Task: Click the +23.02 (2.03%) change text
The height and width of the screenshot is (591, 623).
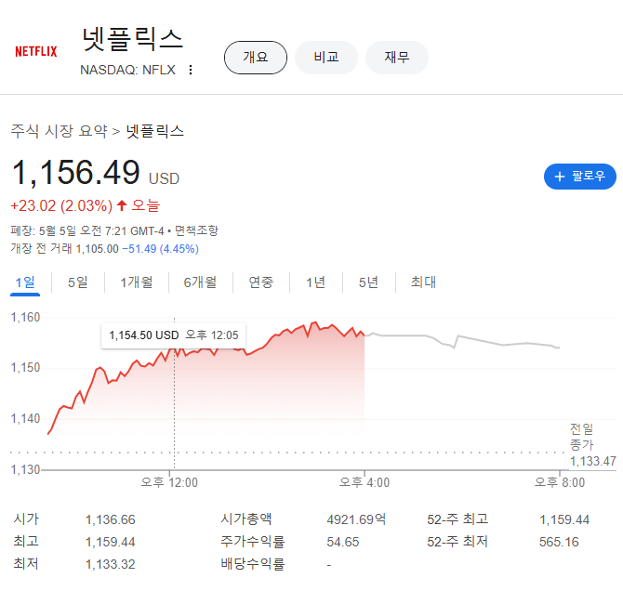Action: pos(61,205)
